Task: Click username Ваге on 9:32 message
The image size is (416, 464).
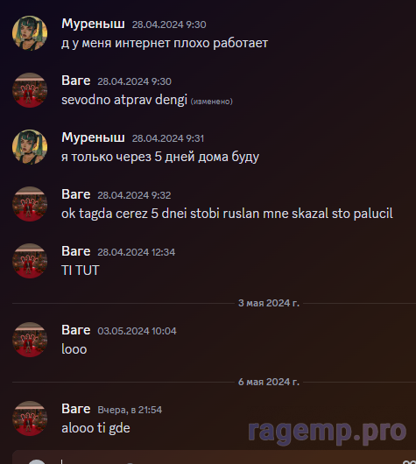Action: [x=76, y=194]
